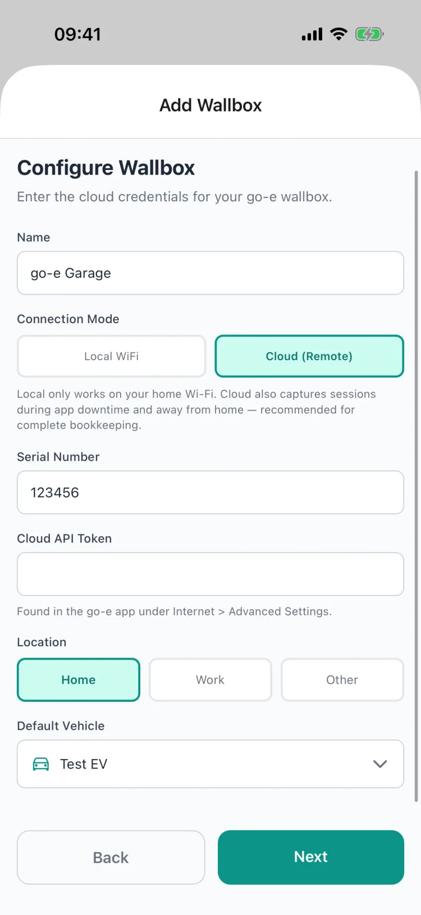The height and width of the screenshot is (915, 421).
Task: Tap the Next button
Action: 311,857
